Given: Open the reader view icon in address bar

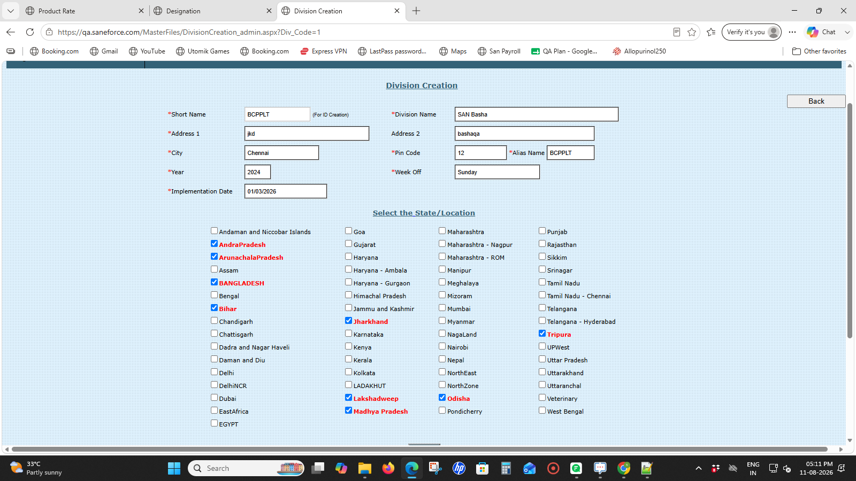Looking at the screenshot, I should [x=677, y=32].
